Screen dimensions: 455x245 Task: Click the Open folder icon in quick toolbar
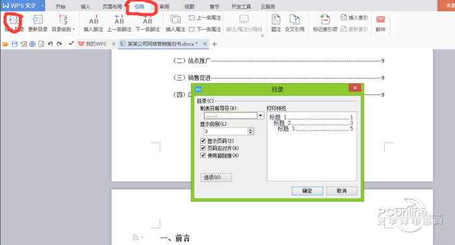coord(5,44)
